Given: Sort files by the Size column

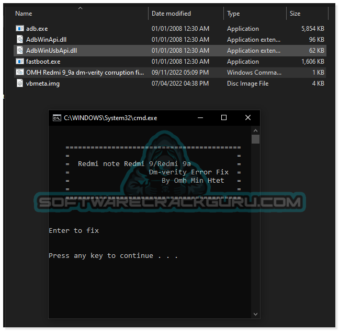Looking at the screenshot, I should point(295,14).
